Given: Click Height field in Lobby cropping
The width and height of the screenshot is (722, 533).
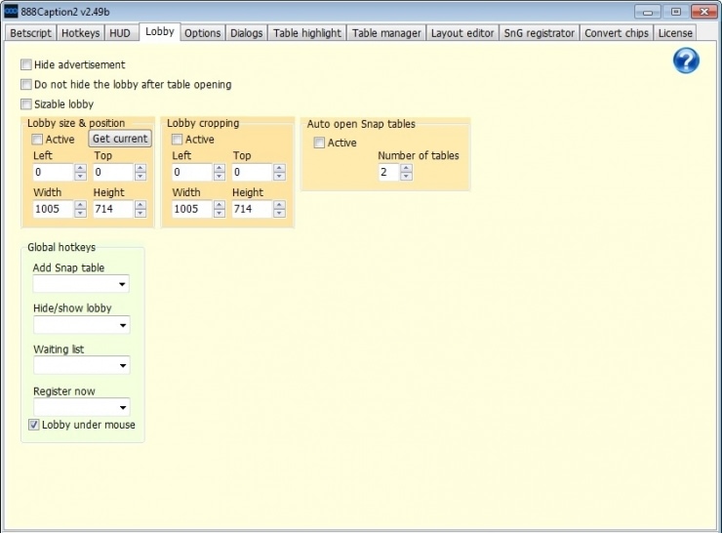Looking at the screenshot, I should pyautogui.click(x=253, y=209).
